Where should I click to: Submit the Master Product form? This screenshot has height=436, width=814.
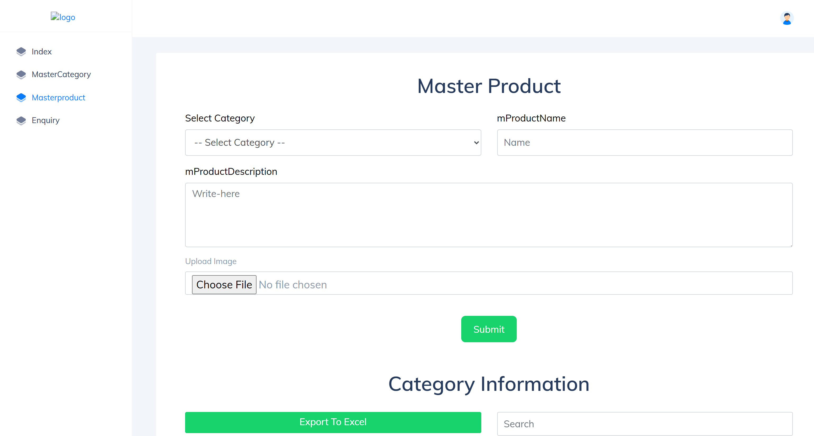coord(488,329)
